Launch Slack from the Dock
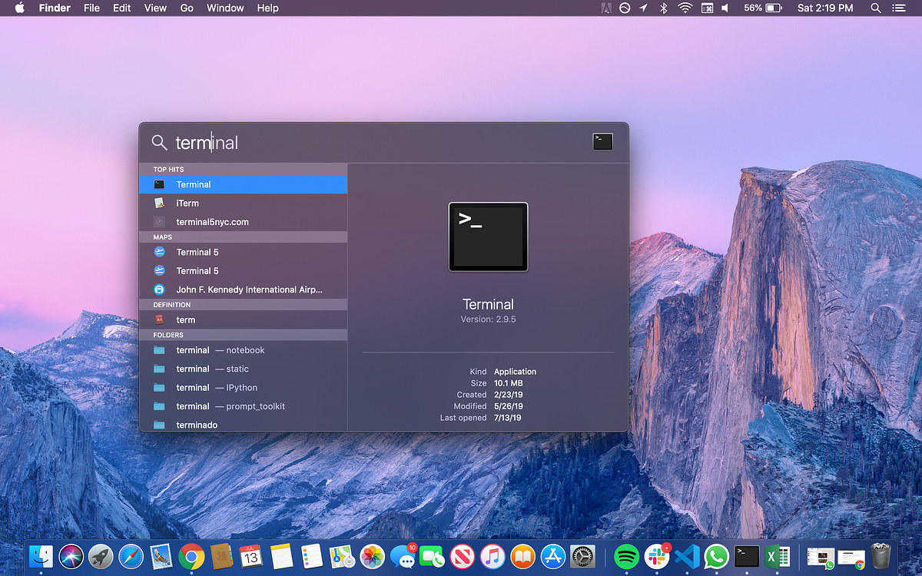 click(x=655, y=556)
